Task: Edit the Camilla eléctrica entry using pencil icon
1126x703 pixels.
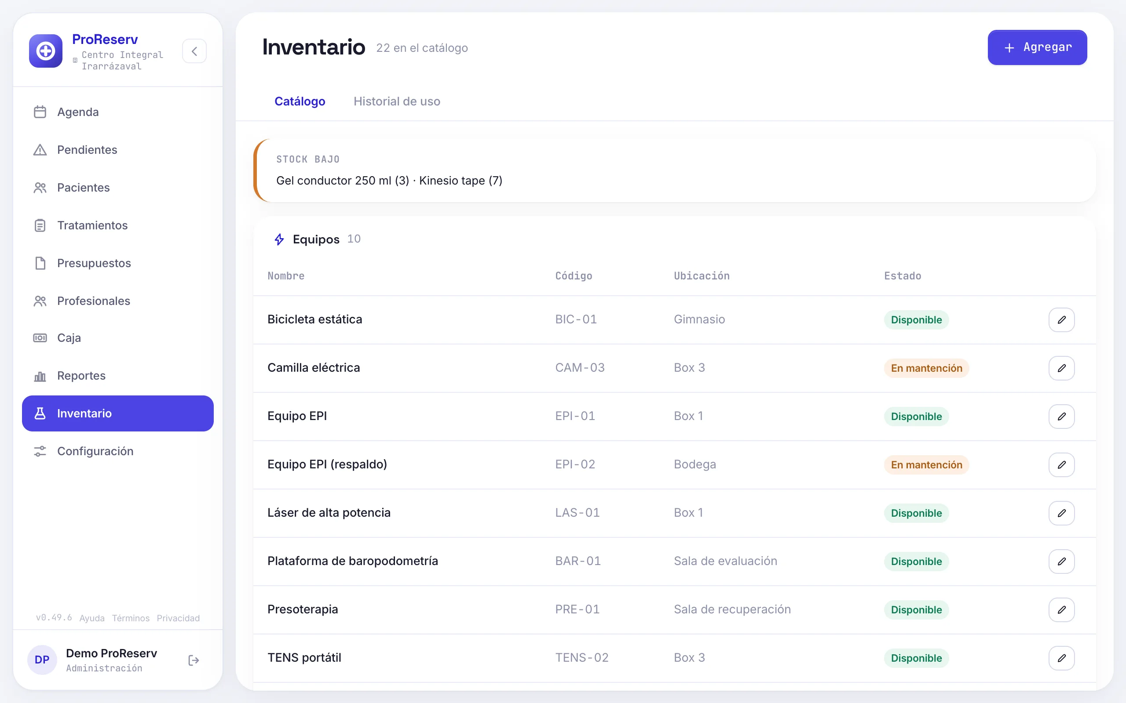Action: point(1061,368)
